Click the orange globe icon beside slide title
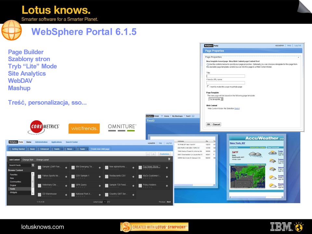 tap(11, 30)
